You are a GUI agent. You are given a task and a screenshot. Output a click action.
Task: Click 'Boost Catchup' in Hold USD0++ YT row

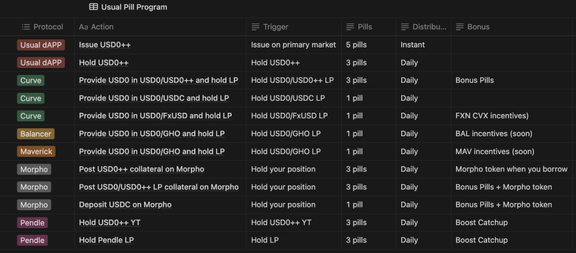coord(482,222)
